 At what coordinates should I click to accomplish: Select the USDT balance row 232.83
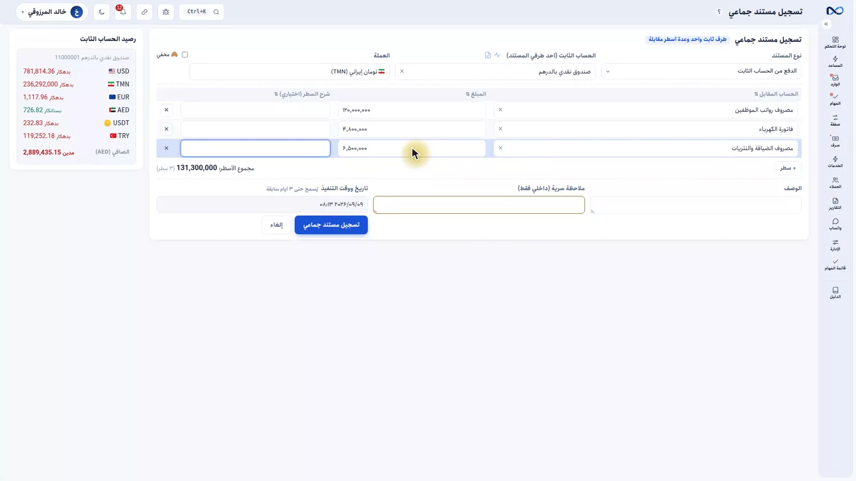[76, 123]
